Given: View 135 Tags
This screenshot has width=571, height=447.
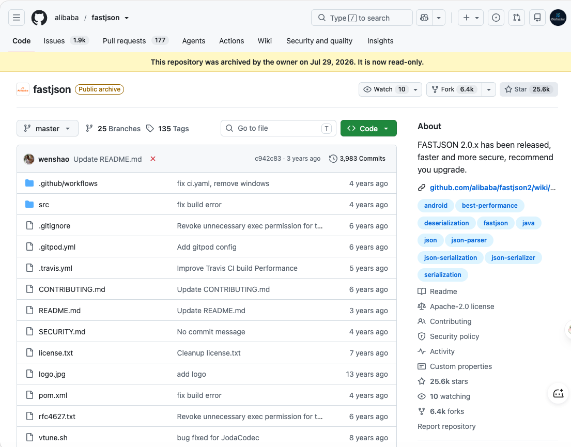Looking at the screenshot, I should point(167,129).
